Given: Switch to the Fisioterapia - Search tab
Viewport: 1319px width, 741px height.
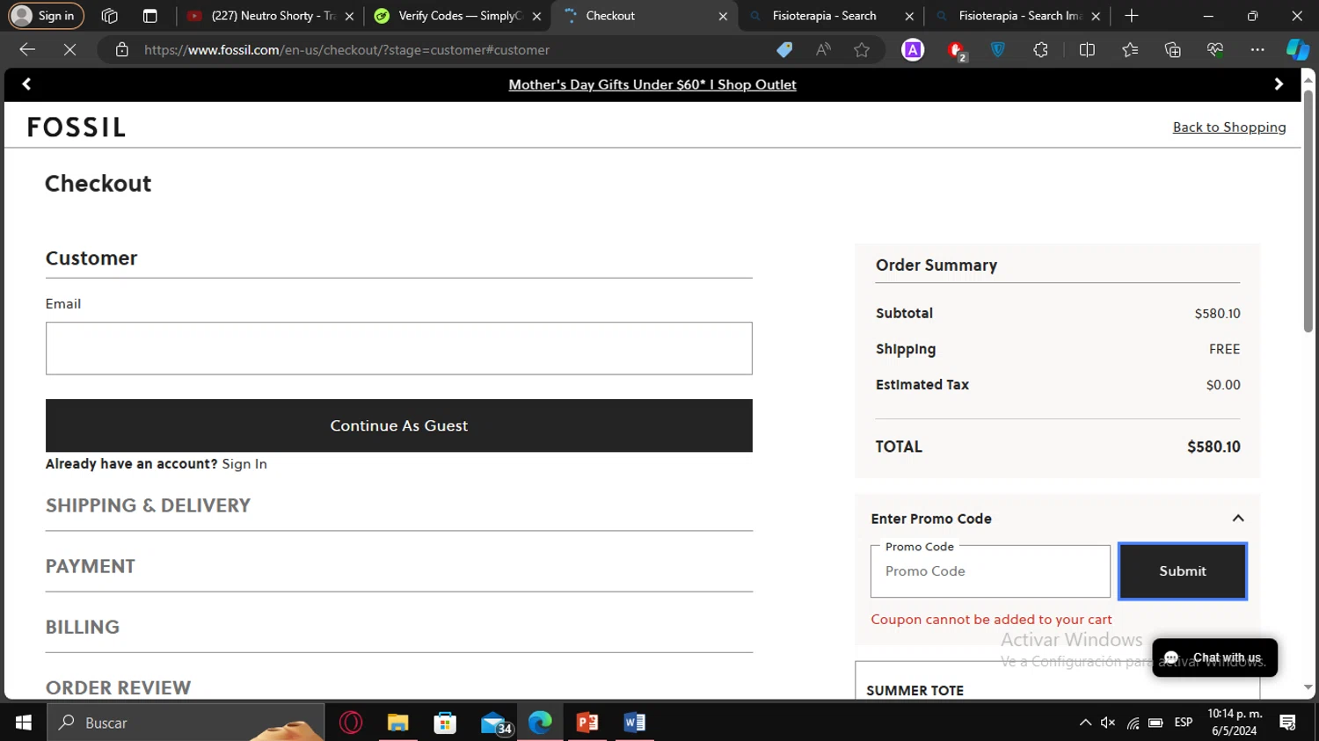Looking at the screenshot, I should click(830, 16).
